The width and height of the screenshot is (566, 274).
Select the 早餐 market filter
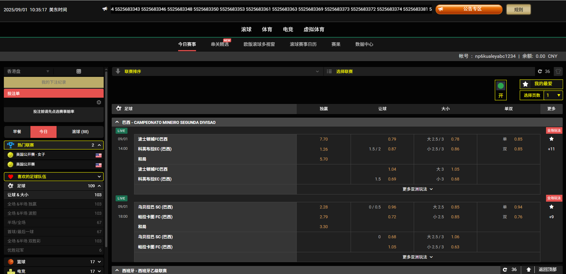pyautogui.click(x=17, y=132)
